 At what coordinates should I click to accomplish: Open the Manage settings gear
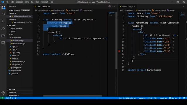3,93
